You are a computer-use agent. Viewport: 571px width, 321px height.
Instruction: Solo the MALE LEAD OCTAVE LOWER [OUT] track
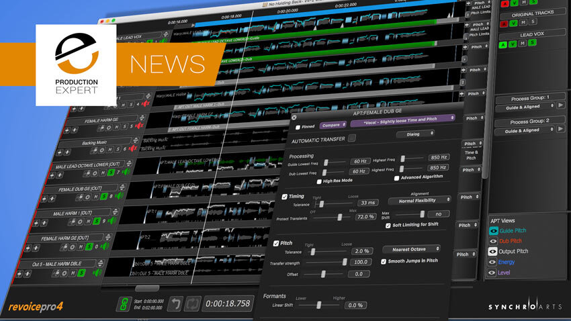(x=111, y=172)
